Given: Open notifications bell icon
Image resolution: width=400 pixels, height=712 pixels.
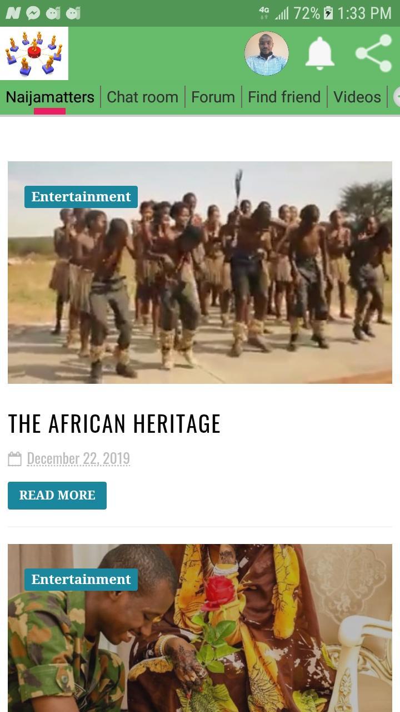Looking at the screenshot, I should click(320, 53).
